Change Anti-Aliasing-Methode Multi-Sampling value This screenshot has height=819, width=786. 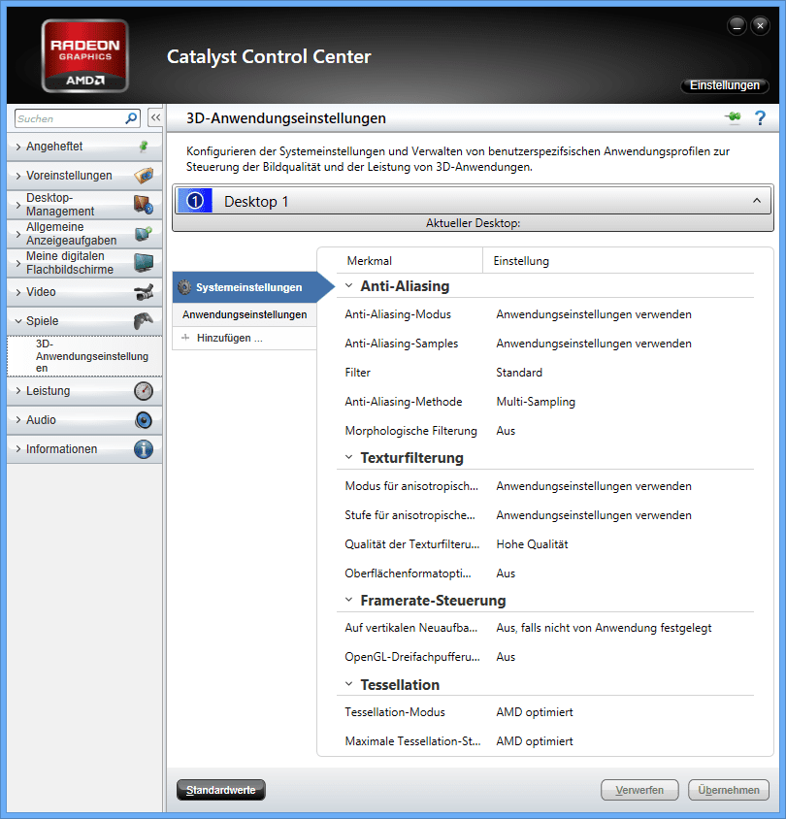tap(536, 402)
